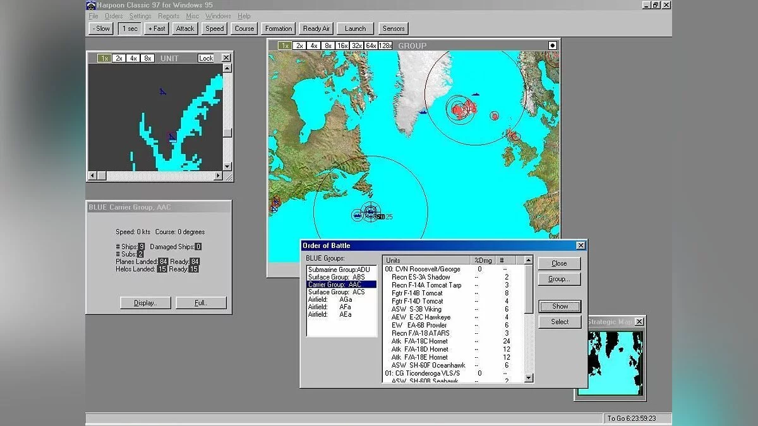
Task: Click the Formation toolbar button
Action: tap(279, 28)
